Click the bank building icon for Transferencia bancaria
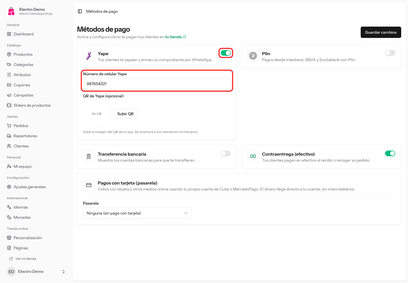Image resolution: width=408 pixels, height=283 pixels. coord(89,156)
